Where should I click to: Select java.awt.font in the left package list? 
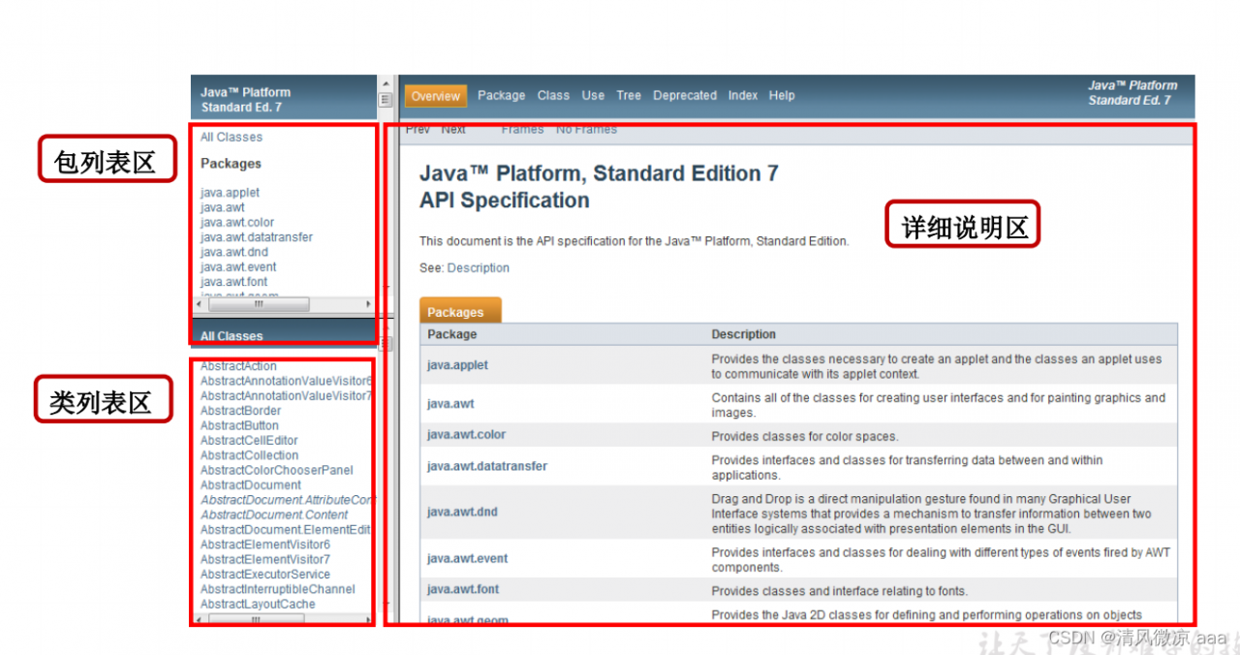coord(234,282)
